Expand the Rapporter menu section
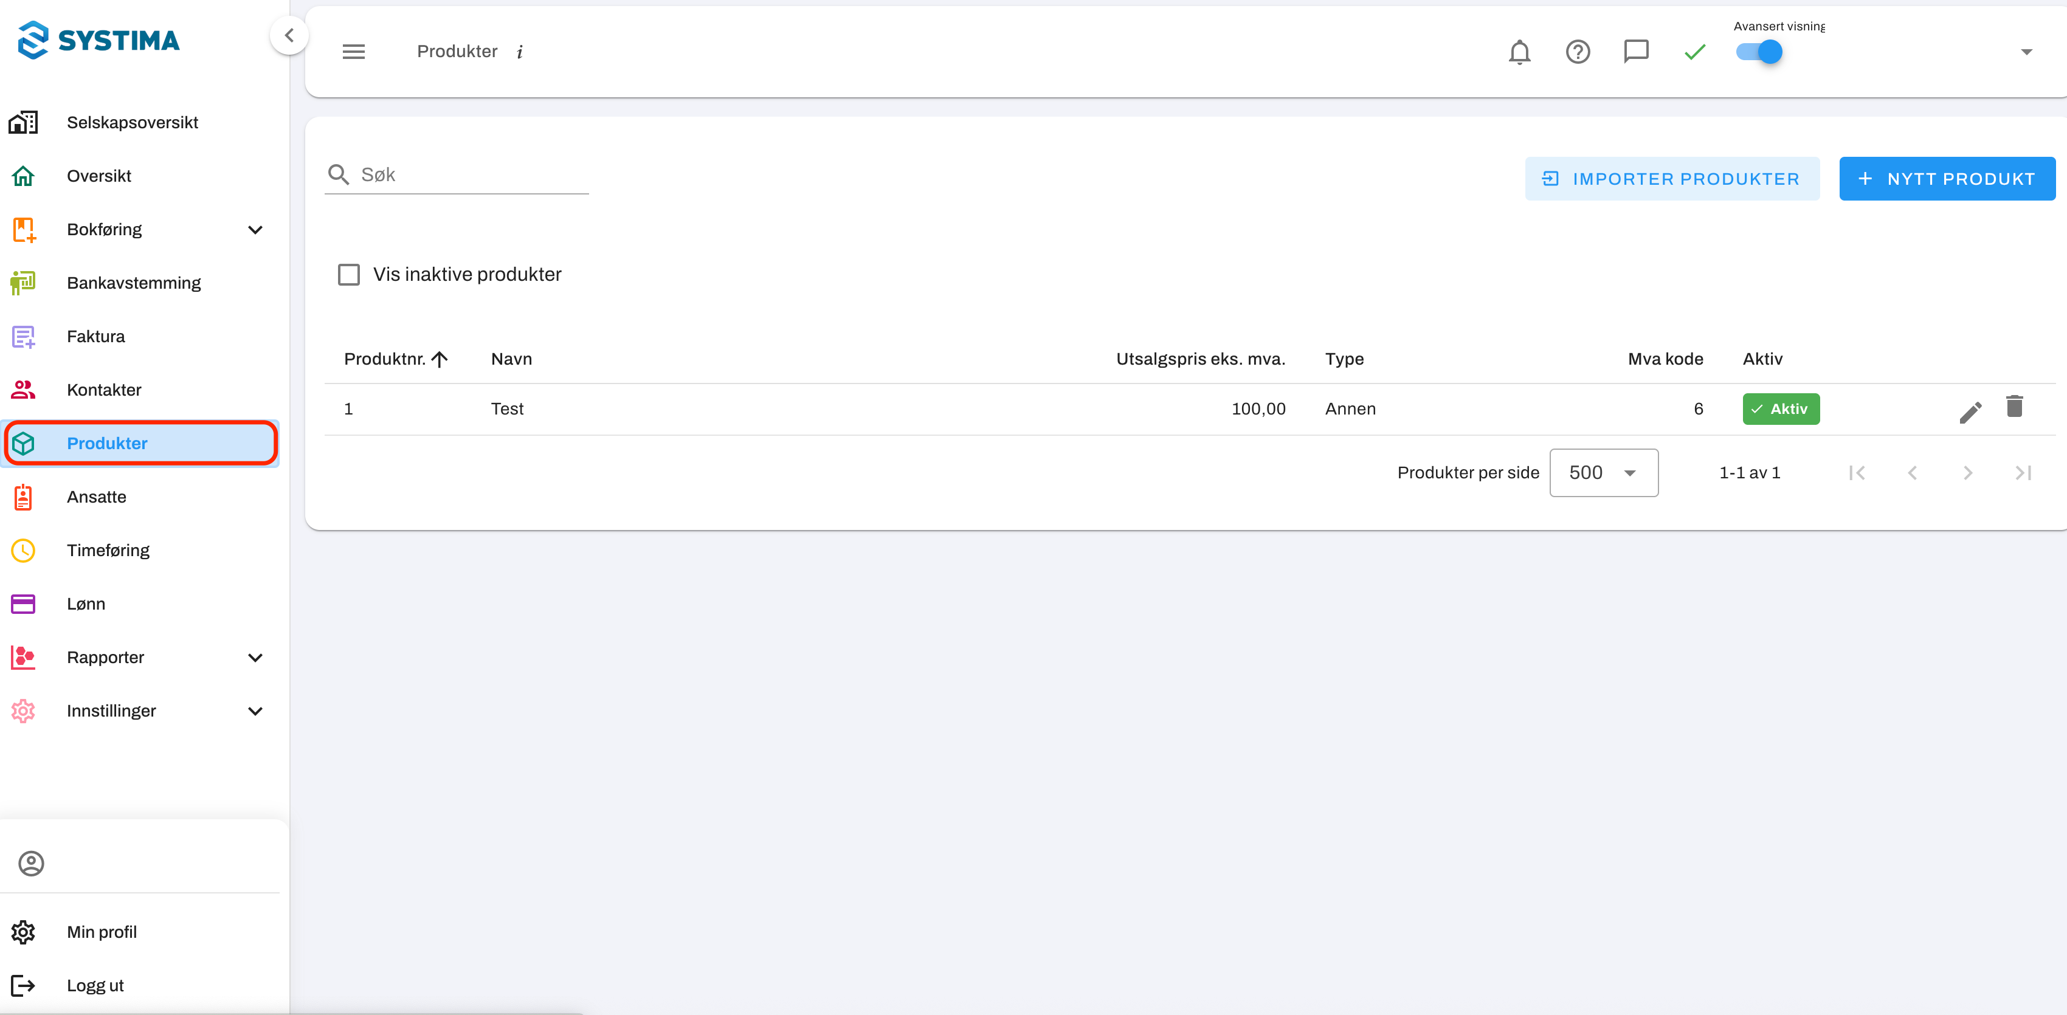The width and height of the screenshot is (2067, 1015). pos(255,658)
